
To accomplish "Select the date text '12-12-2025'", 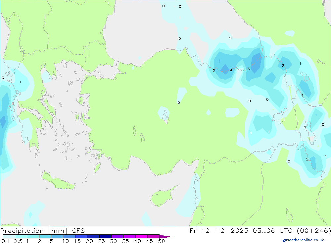I will pos(225,231).
